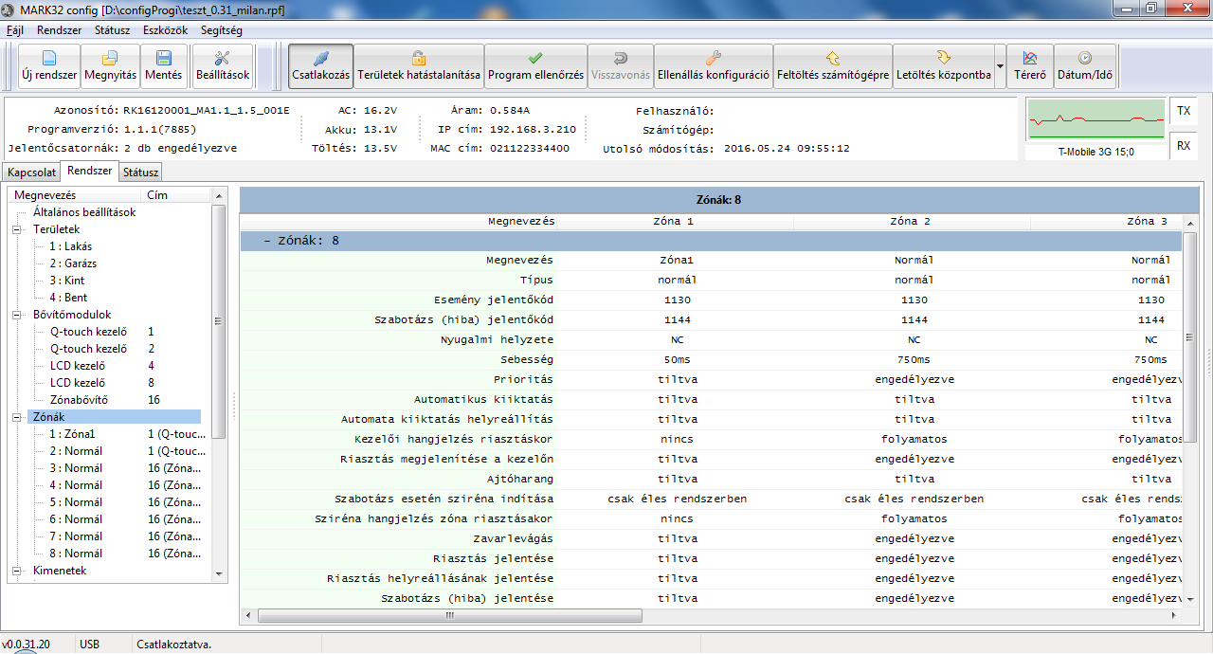Run Program ellenőrzés check

[535, 65]
